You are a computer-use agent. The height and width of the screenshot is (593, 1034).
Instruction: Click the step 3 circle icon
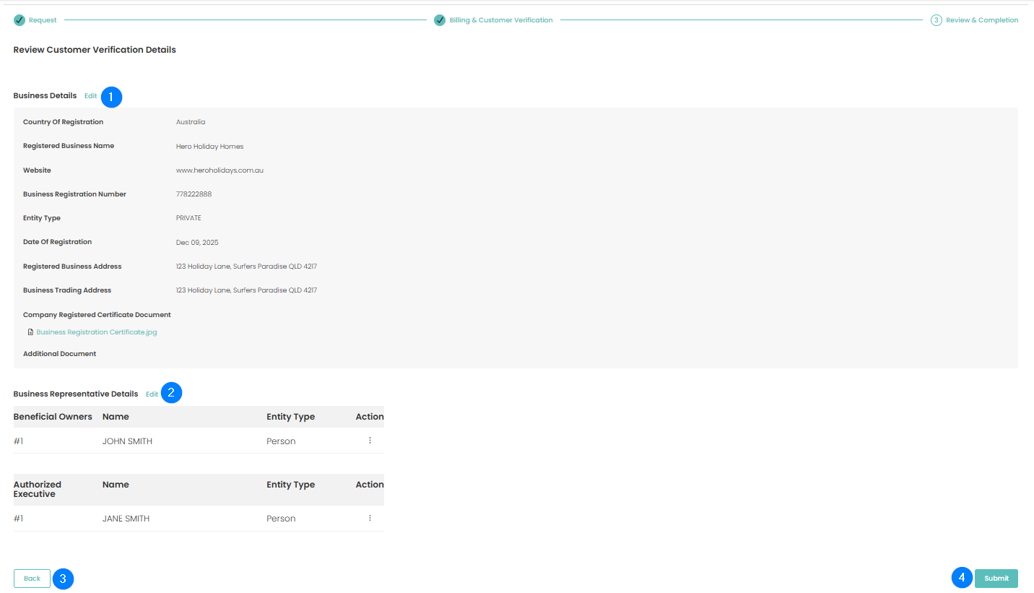[937, 20]
